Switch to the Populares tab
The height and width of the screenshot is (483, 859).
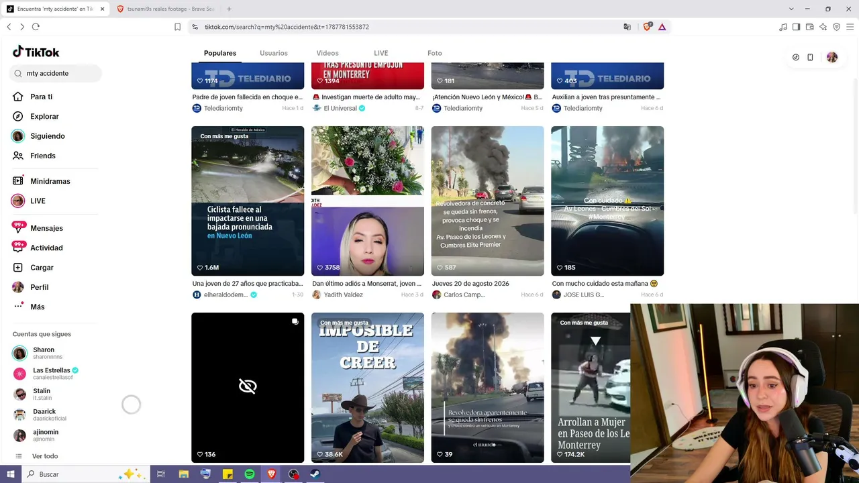click(220, 53)
